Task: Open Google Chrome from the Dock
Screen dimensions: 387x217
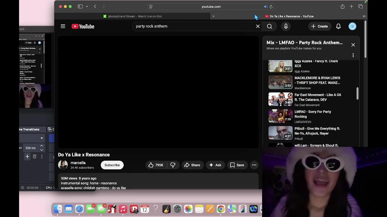Action: 221,209
